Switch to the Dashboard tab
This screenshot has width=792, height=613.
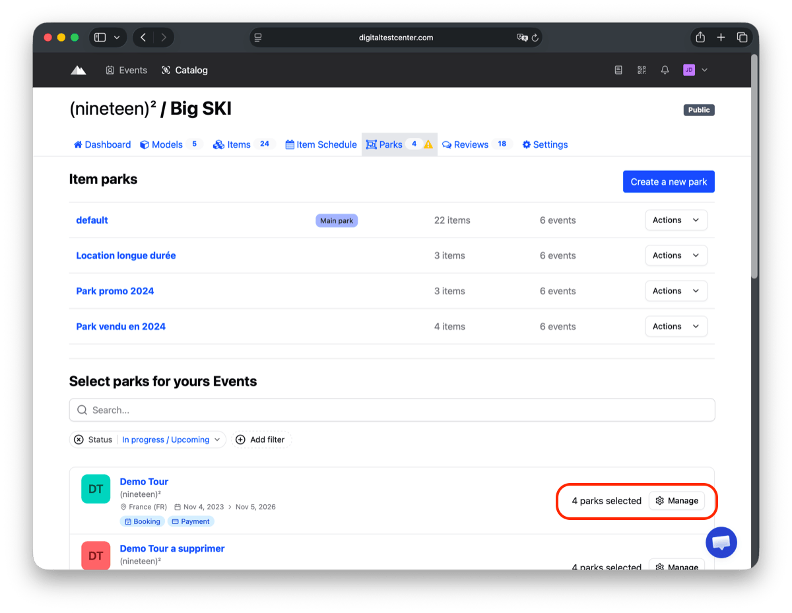tap(102, 145)
